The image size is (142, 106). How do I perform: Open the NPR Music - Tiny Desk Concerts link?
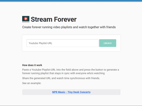click(x=71, y=92)
